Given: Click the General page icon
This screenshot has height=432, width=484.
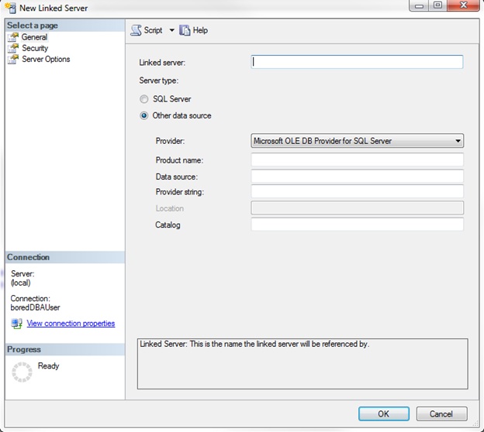Looking at the screenshot, I should [x=13, y=37].
